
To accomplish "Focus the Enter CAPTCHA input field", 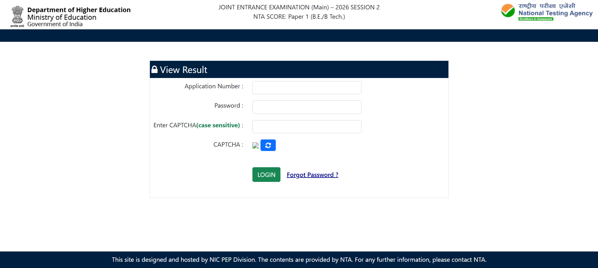I will [x=307, y=127].
